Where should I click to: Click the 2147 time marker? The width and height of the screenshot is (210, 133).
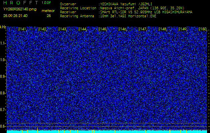tap(142, 29)
